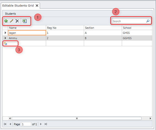Expand the Ammu row
Image resolution: width=156 pixels, height=130 pixels.
pyautogui.click(x=5, y=38)
